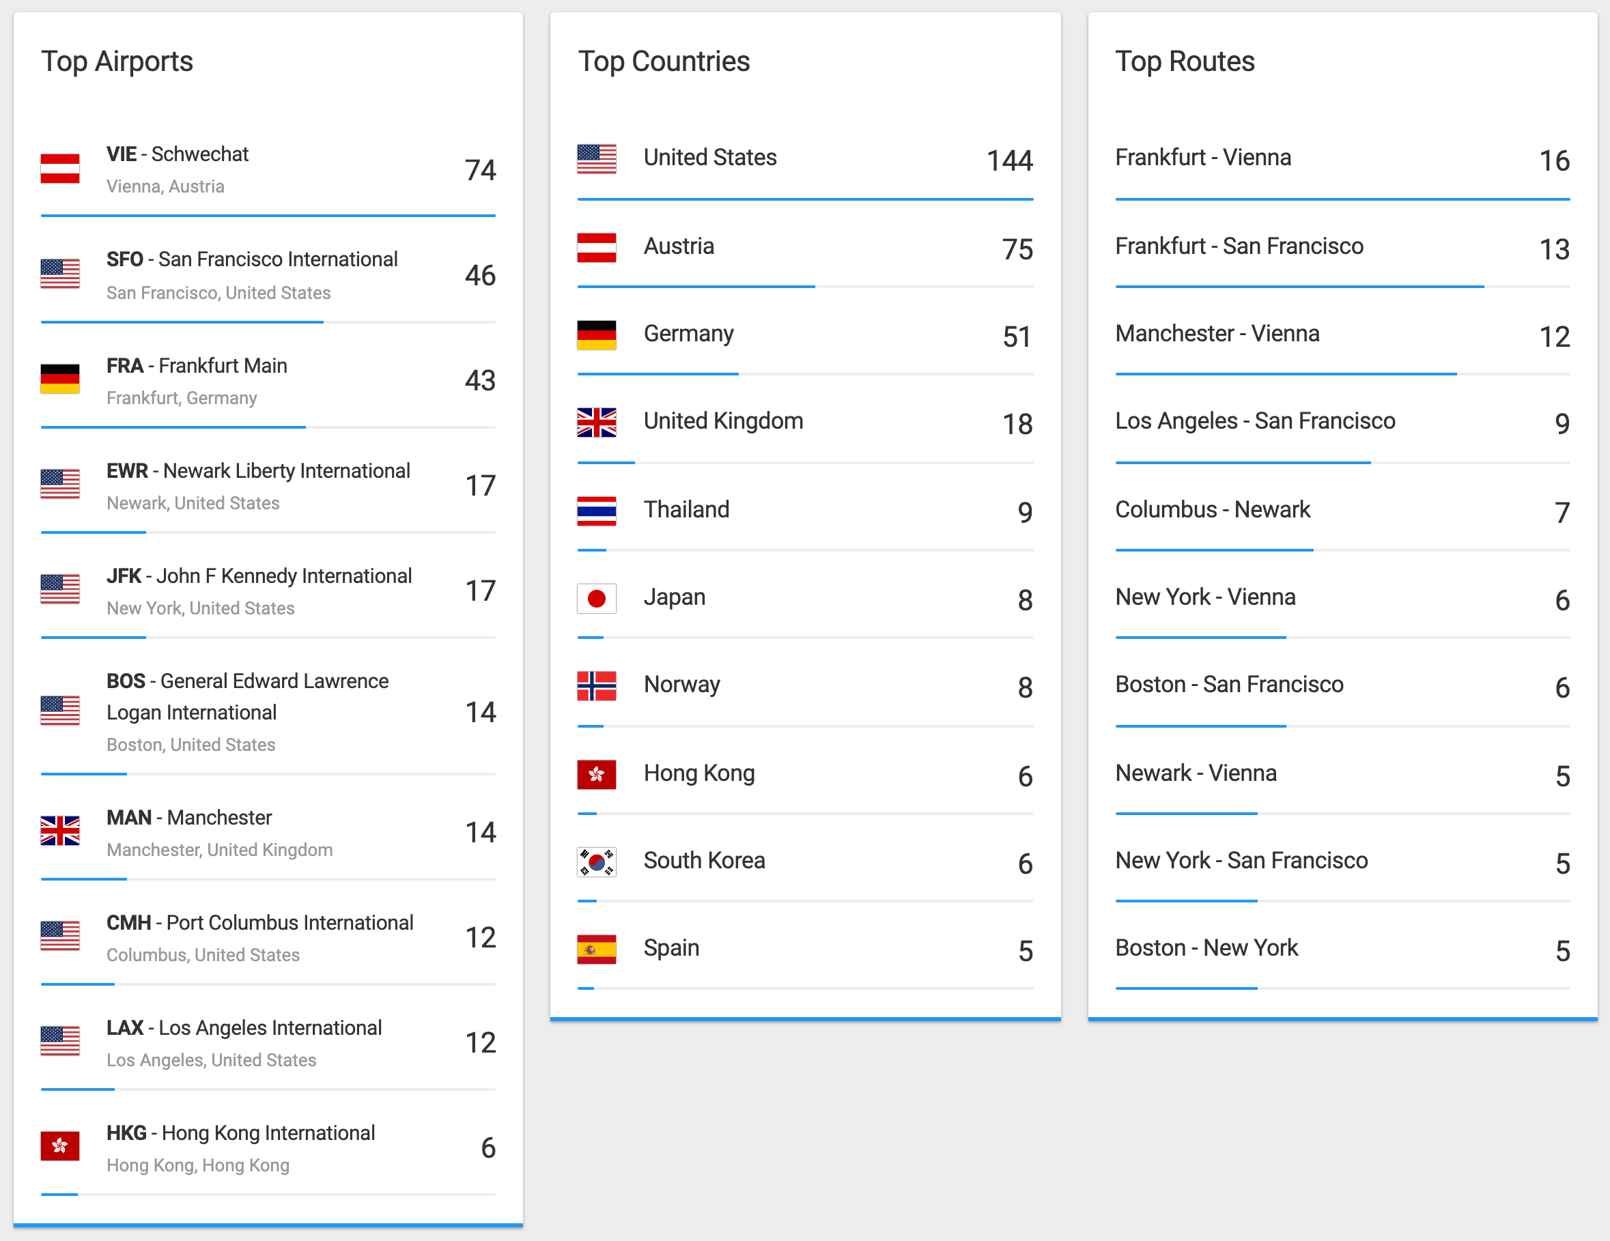The height and width of the screenshot is (1241, 1610).
Task: Click the Spain flag icon
Action: (x=596, y=949)
